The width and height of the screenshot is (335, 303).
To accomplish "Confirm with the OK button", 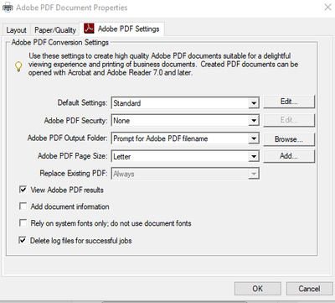I will tap(257, 289).
